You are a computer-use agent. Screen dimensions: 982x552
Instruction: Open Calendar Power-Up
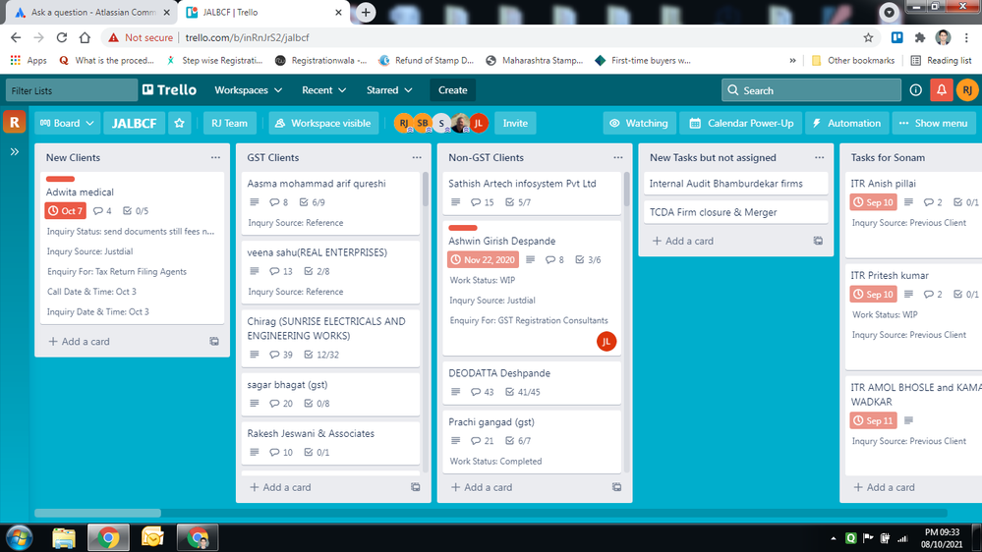point(741,124)
